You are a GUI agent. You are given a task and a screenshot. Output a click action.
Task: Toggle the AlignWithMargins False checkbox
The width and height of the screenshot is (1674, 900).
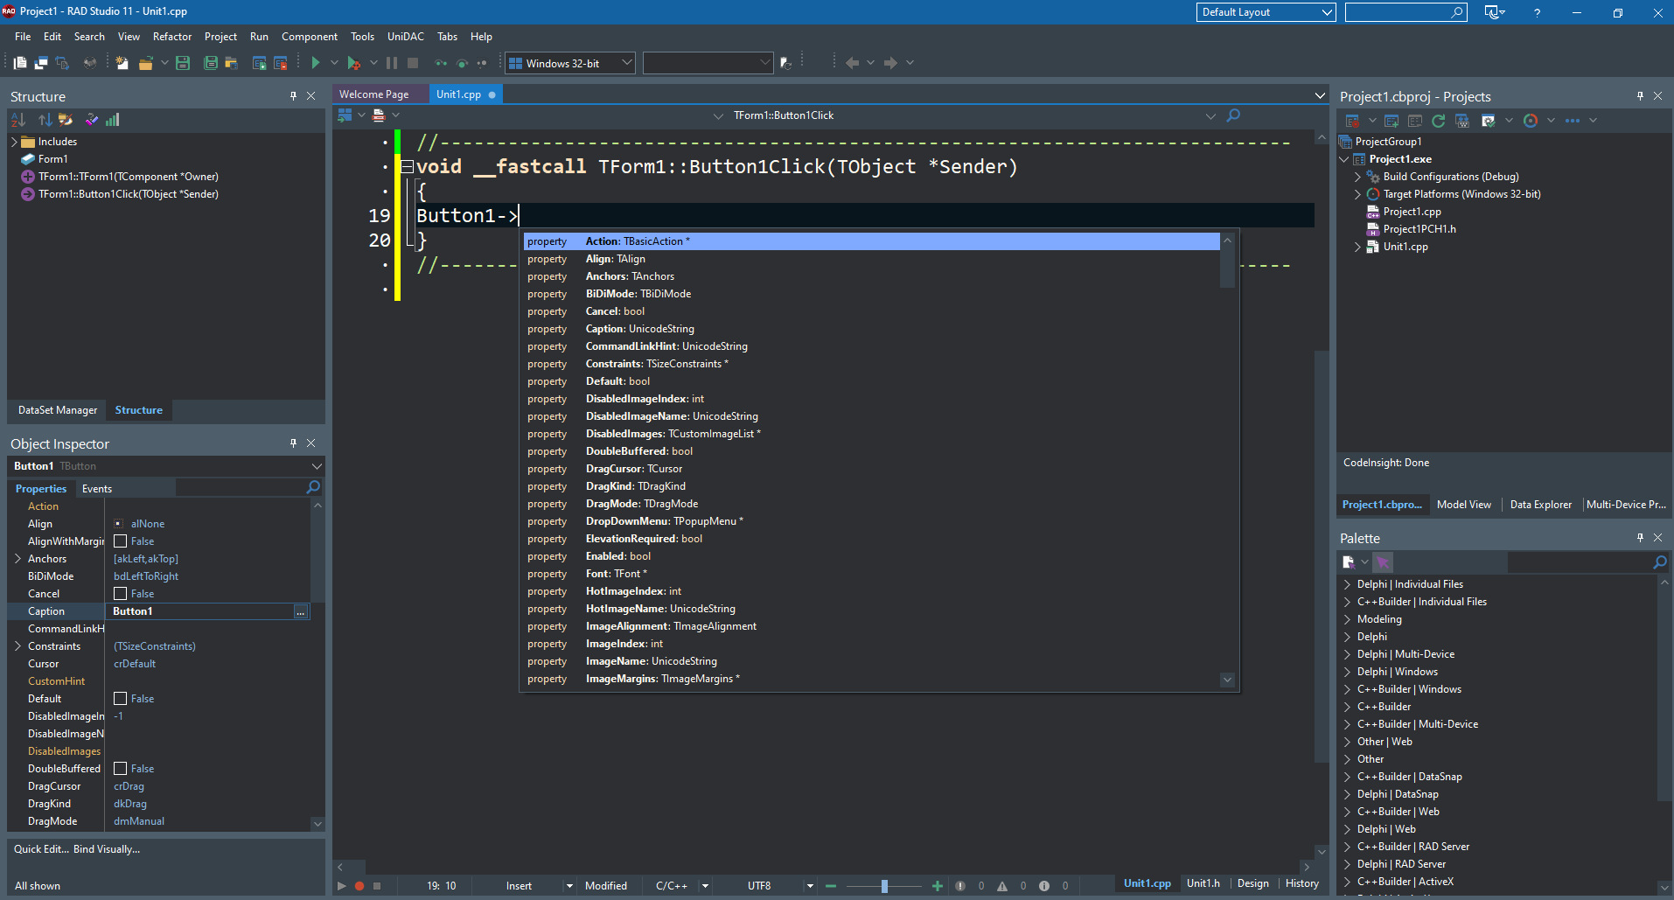coord(121,541)
